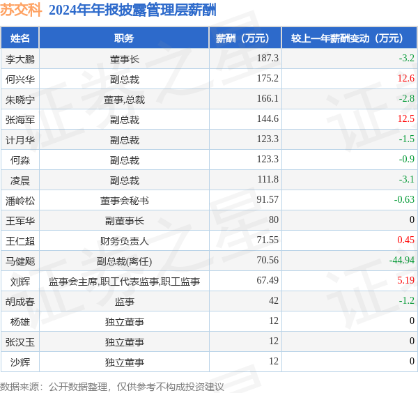Select the name 沙辉
418x393 pixels.
[x=20, y=362]
